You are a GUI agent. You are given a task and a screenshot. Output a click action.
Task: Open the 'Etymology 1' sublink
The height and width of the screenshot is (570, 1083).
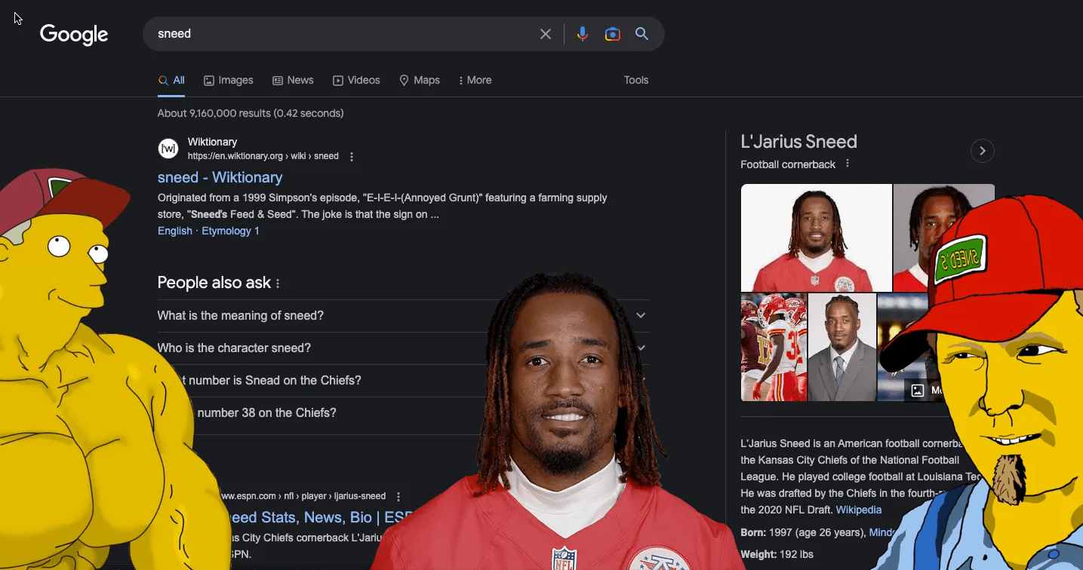click(x=230, y=231)
